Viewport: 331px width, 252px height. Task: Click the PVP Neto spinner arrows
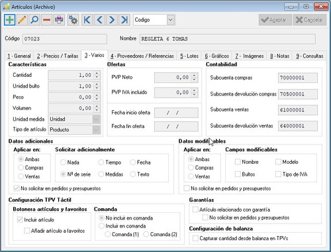tap(194, 78)
